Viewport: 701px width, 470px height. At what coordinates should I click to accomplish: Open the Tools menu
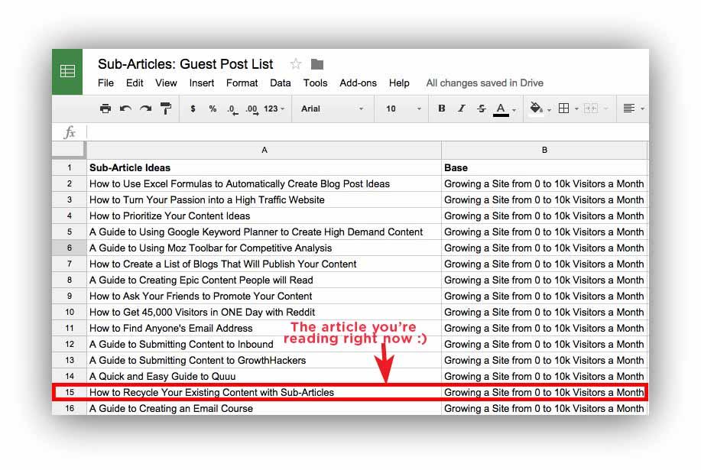click(315, 83)
